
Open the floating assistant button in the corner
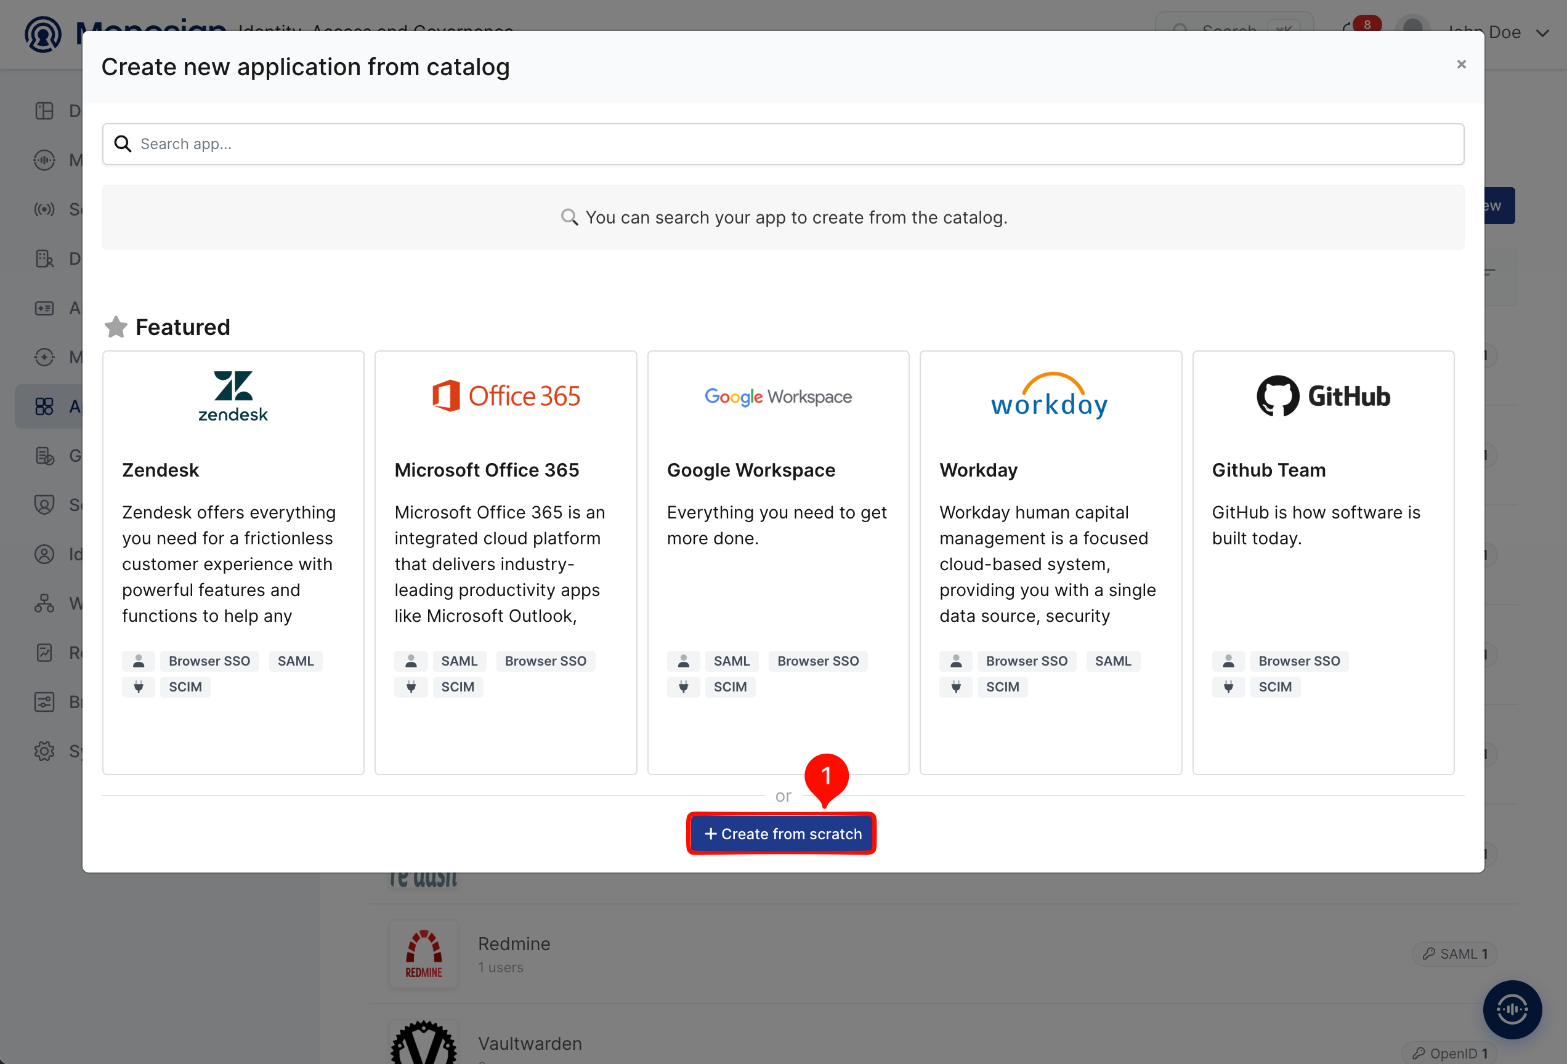(x=1512, y=1009)
